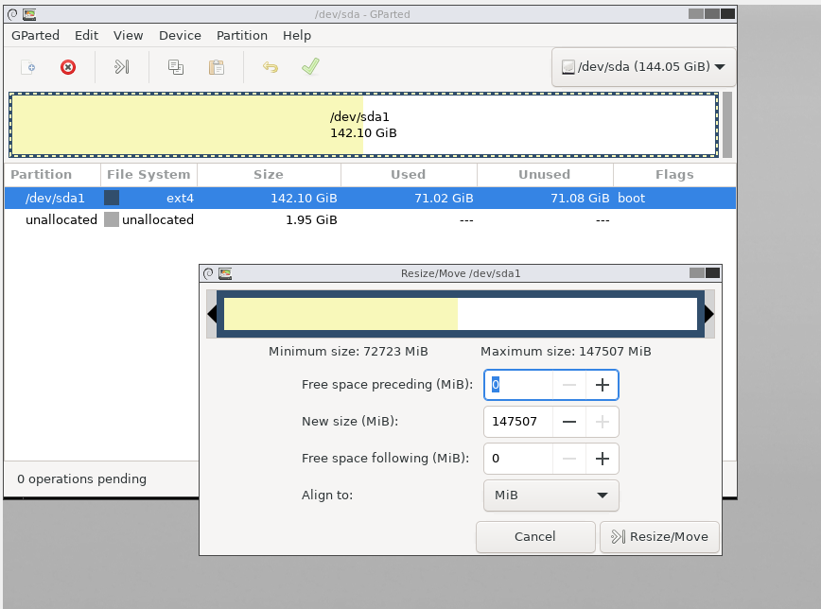Expand the dialog's right arrow resize handle
Screen dimensions: 821x609
coord(708,314)
